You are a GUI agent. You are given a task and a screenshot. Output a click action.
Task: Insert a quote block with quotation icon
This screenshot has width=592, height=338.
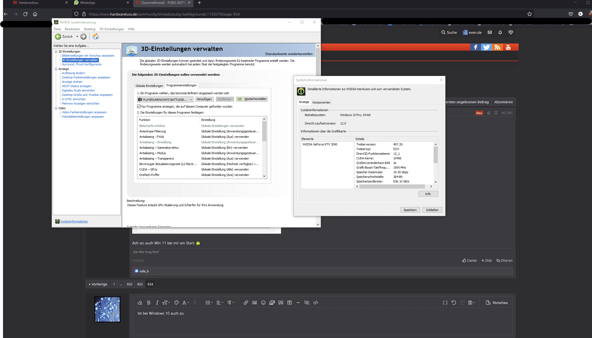[281, 303]
